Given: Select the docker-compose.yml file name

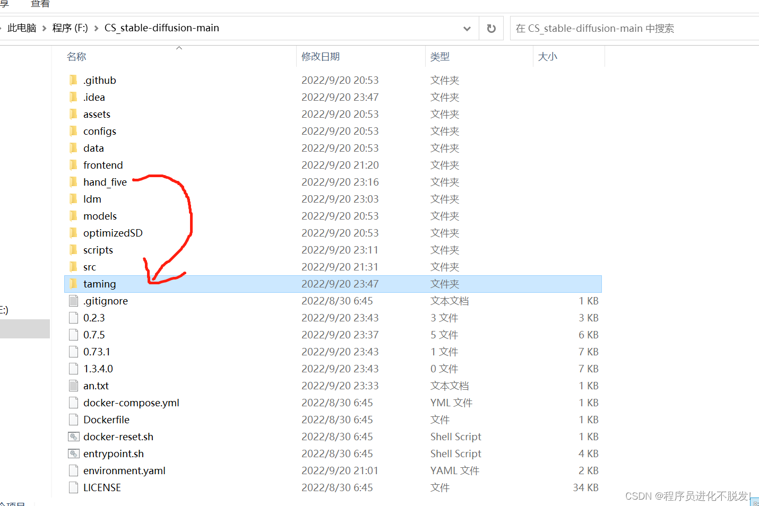Looking at the screenshot, I should coord(131,403).
